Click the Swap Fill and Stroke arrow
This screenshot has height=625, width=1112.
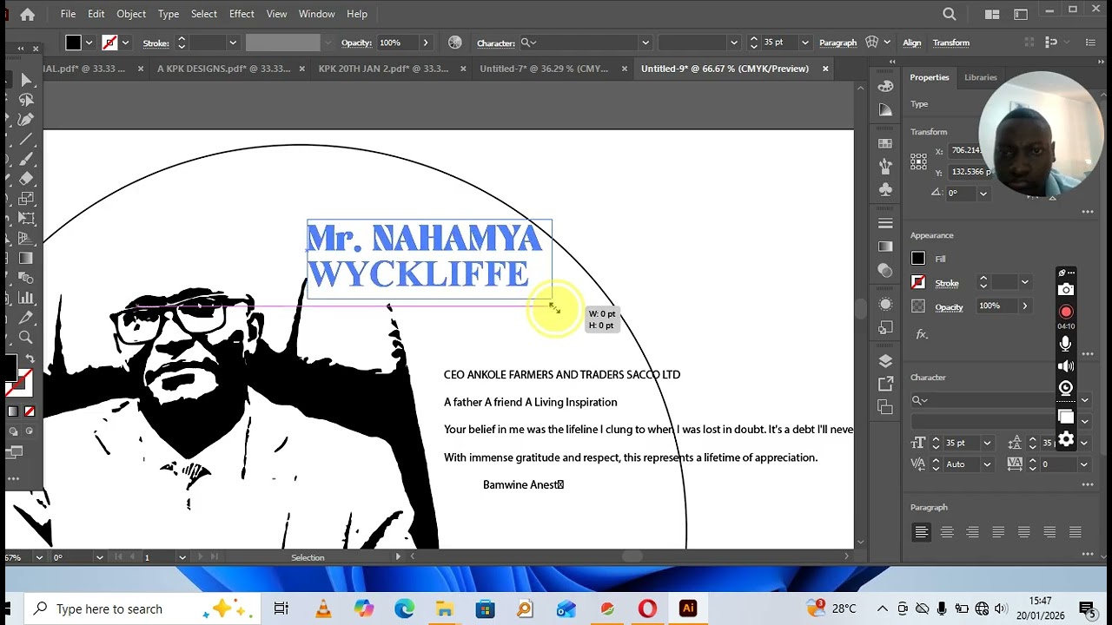click(30, 359)
